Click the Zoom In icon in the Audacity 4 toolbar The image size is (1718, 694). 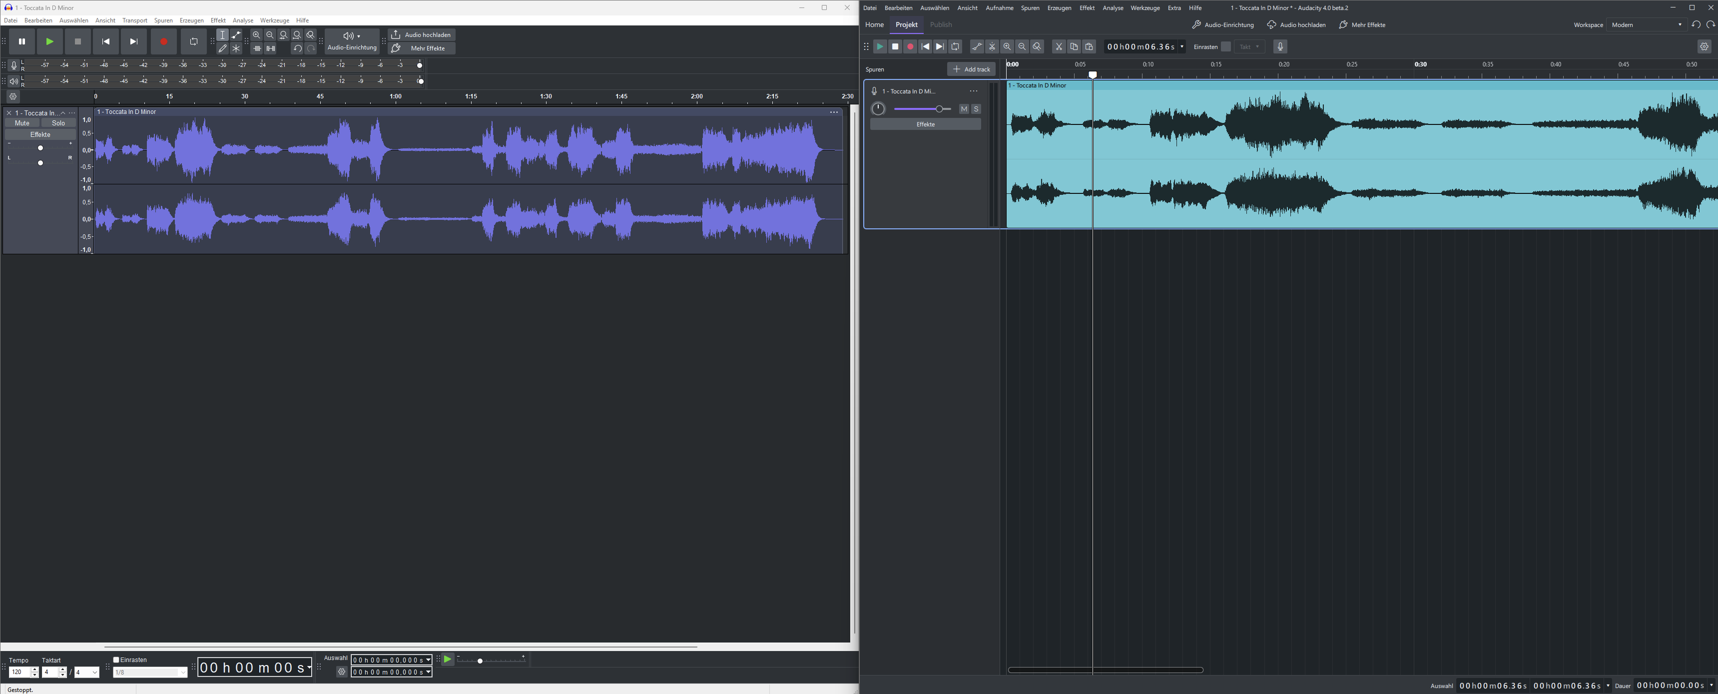click(x=1007, y=46)
